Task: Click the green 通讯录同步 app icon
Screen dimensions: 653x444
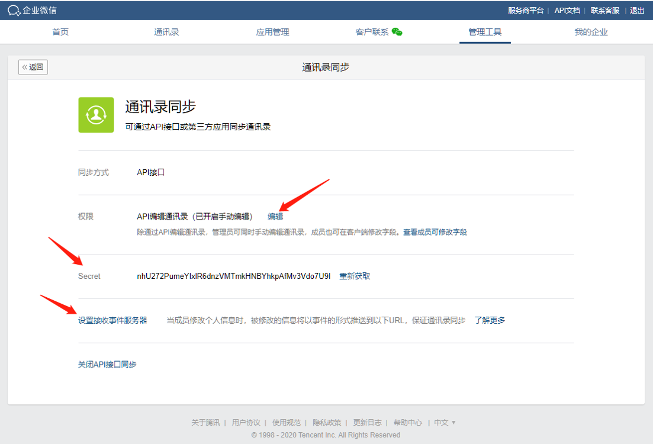Action: coord(96,115)
